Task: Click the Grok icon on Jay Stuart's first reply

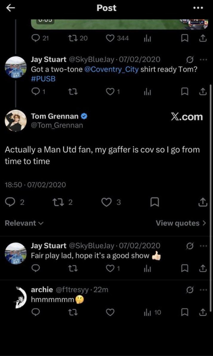Action: point(190,60)
